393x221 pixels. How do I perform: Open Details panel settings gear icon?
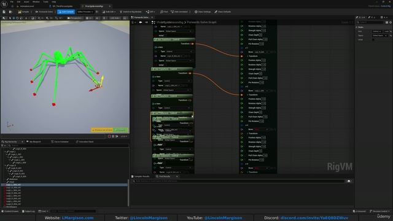(391, 22)
